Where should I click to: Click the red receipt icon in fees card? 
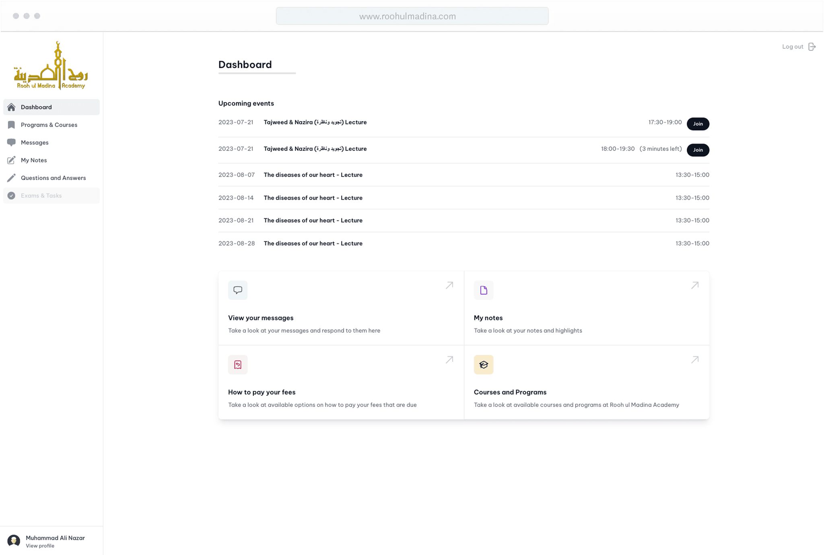click(237, 364)
